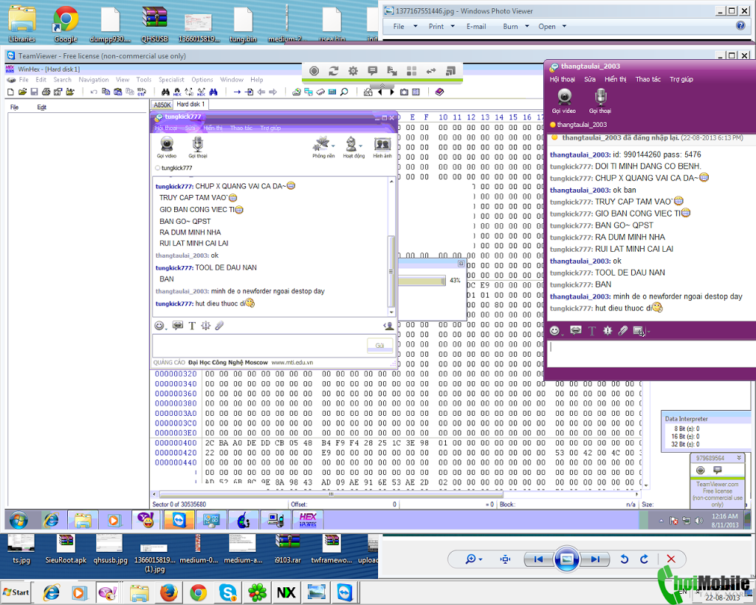The image size is (756, 605).
Task: Click E-mail in Photo Viewer toolbar
Action: click(476, 27)
